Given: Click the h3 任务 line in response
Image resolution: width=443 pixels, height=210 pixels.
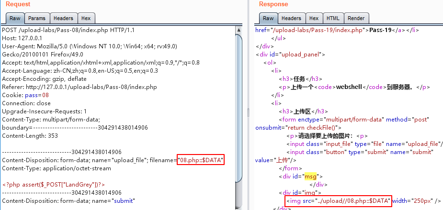Looking at the screenshot, I should click(300, 79).
